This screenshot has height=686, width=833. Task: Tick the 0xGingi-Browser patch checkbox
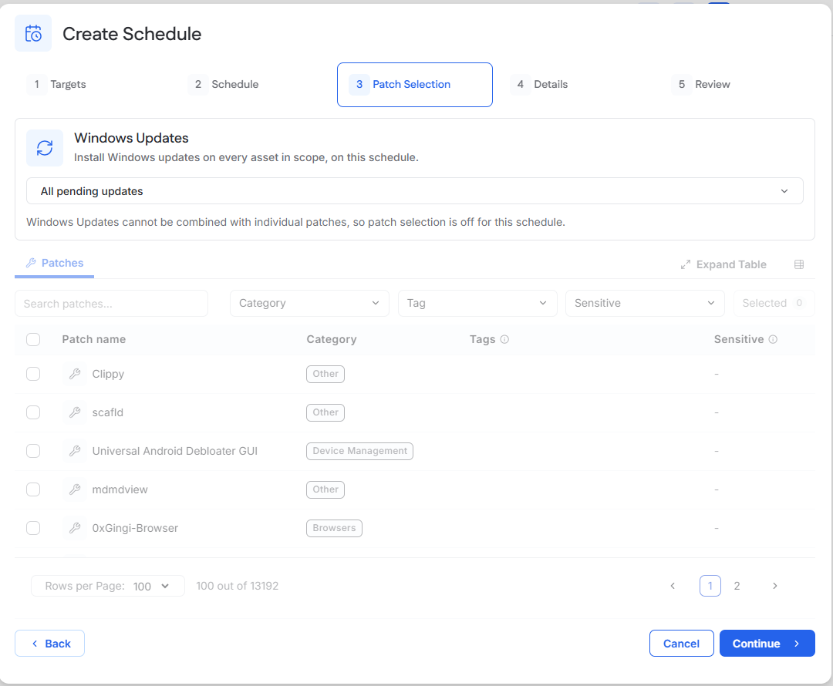click(33, 528)
